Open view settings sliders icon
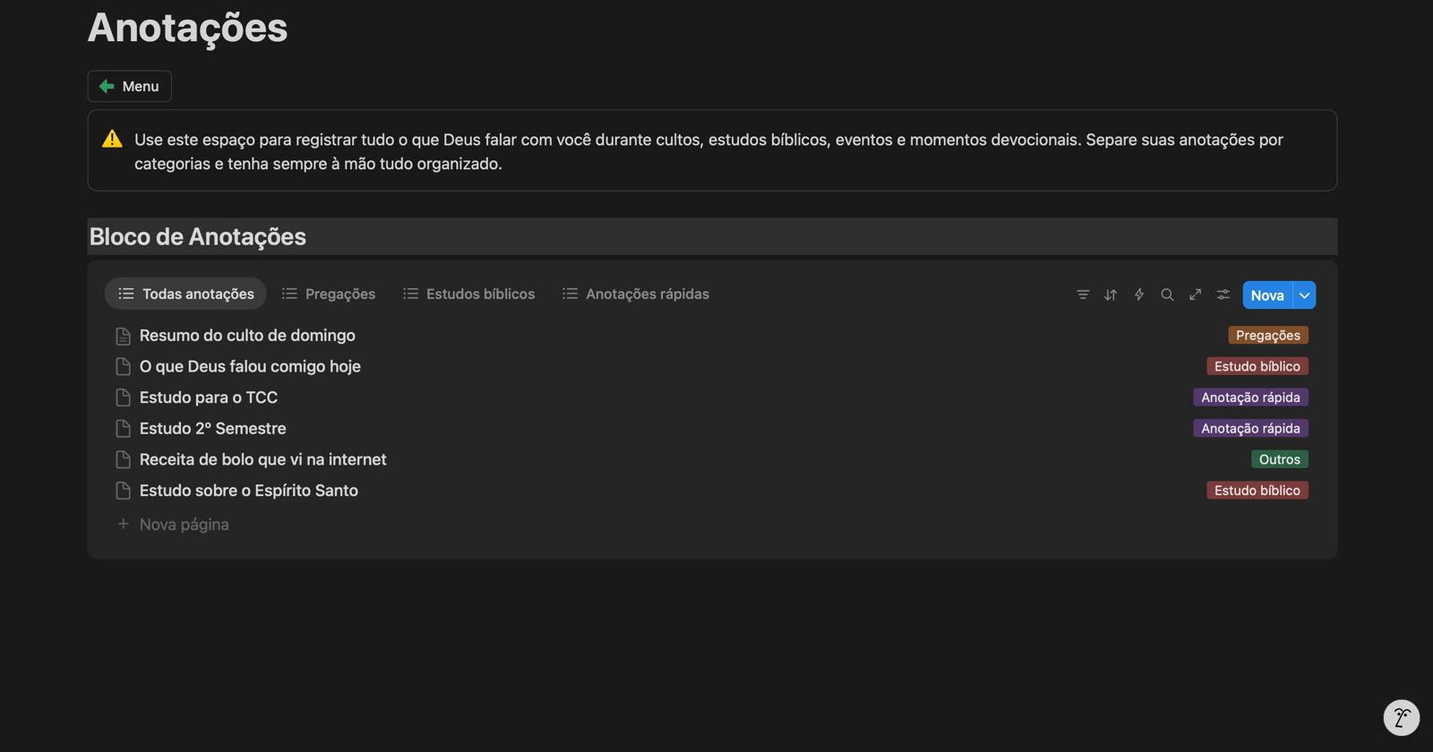 click(x=1223, y=295)
